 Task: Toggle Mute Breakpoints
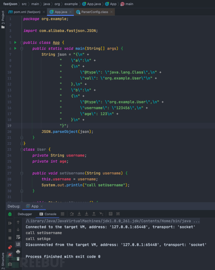10,255
